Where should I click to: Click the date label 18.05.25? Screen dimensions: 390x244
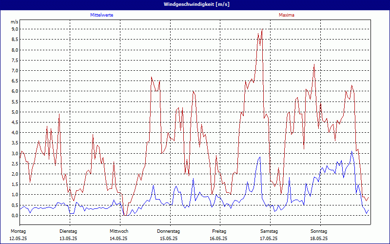tap(319, 239)
